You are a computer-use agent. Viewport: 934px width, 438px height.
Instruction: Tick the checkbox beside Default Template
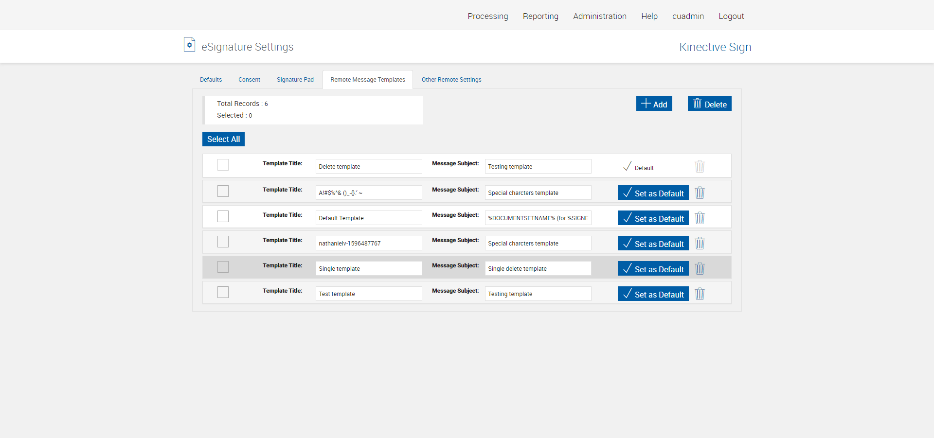coord(223,216)
